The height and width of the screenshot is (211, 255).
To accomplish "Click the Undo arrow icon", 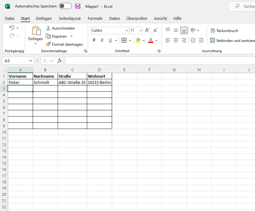I will [x=12, y=28].
